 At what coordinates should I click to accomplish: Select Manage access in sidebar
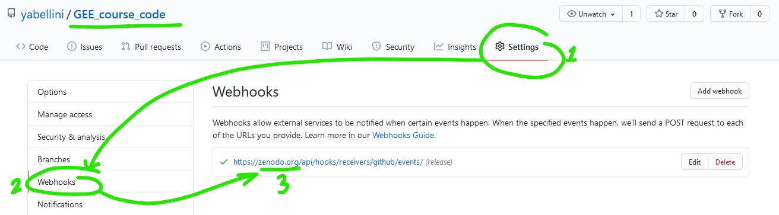click(65, 114)
